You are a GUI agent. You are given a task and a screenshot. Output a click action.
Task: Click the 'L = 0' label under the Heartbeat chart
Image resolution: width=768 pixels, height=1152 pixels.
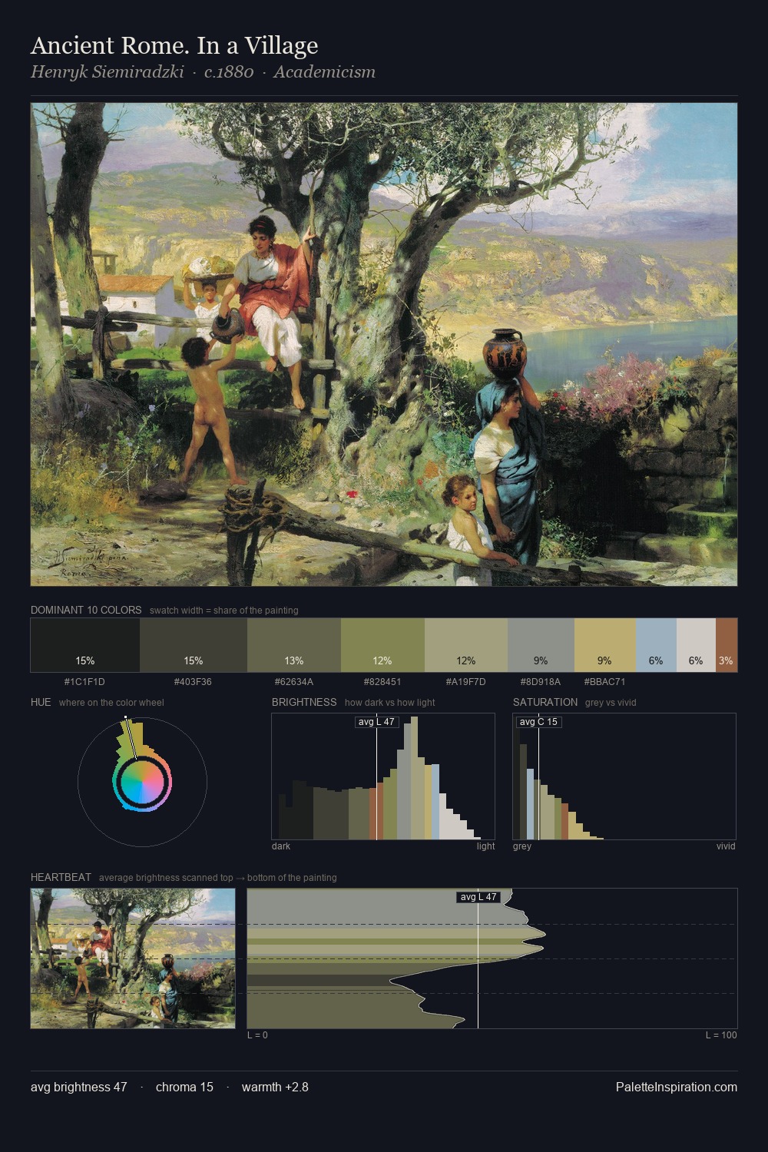257,1035
